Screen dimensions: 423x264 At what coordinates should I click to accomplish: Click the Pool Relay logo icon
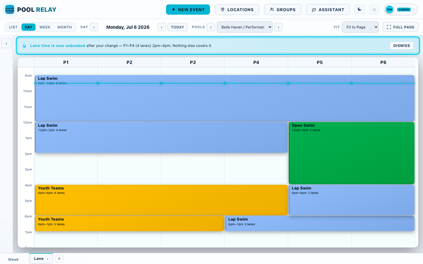[x=10, y=9]
